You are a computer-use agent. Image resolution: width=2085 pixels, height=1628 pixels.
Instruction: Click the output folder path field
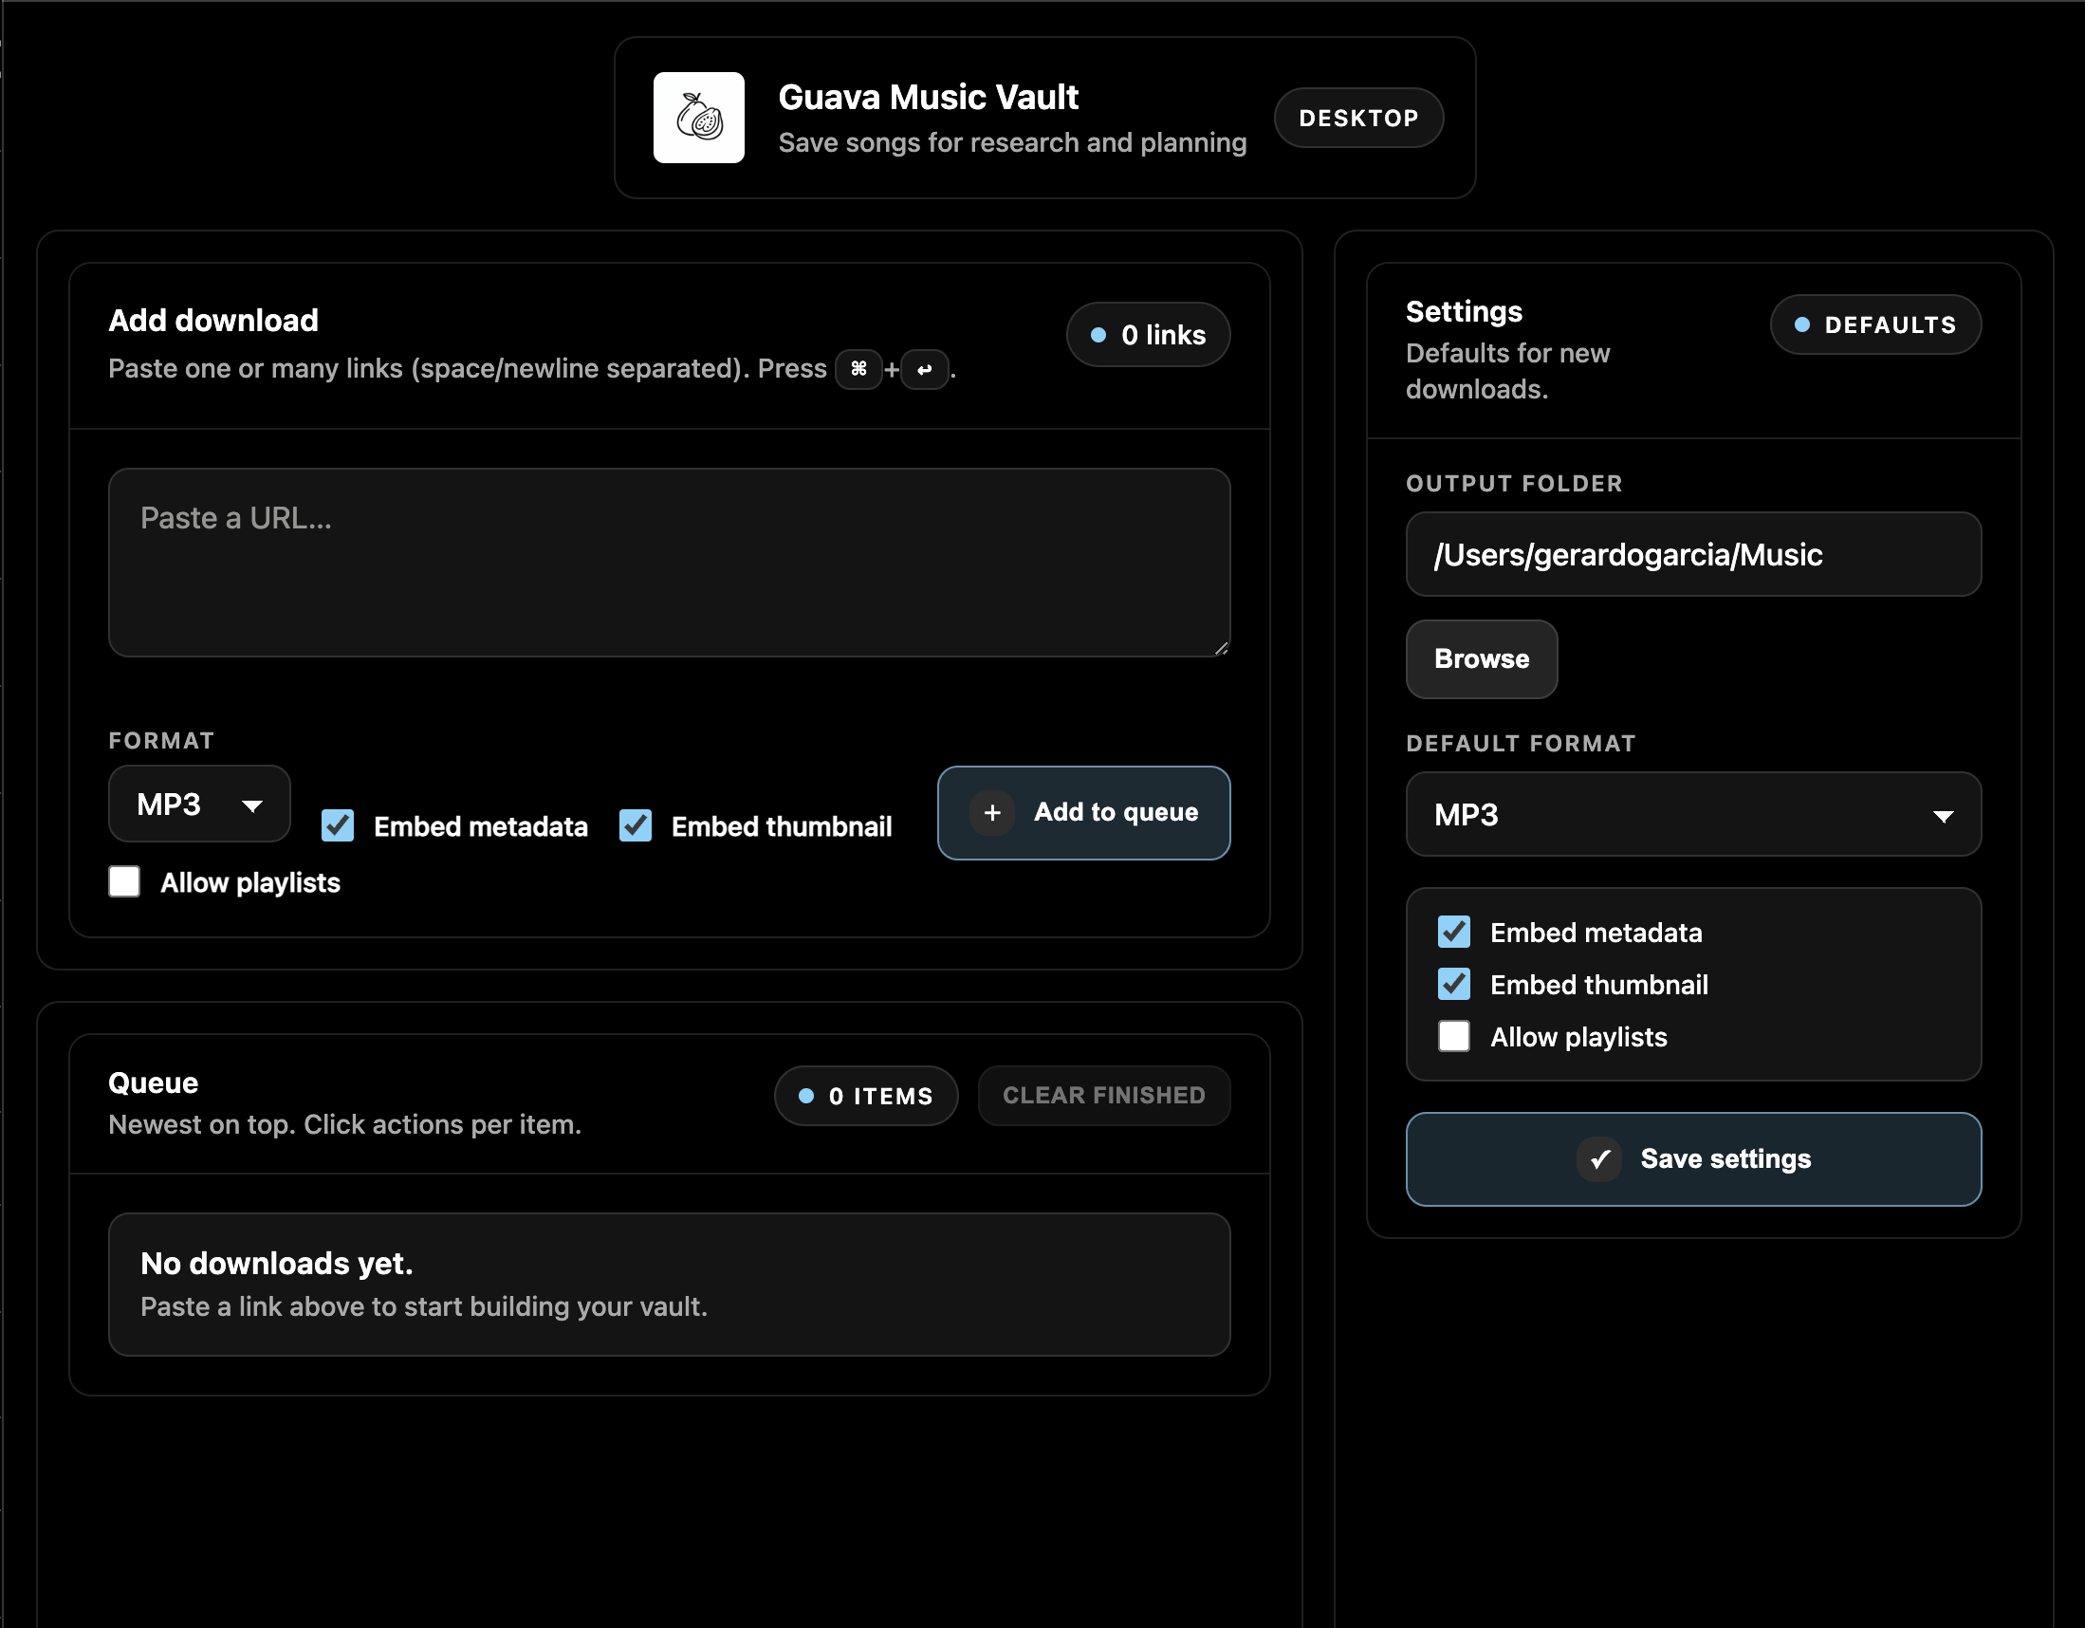point(1692,554)
